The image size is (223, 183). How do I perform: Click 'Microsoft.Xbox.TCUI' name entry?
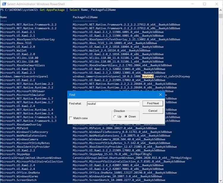pyautogui.click(x=16, y=43)
